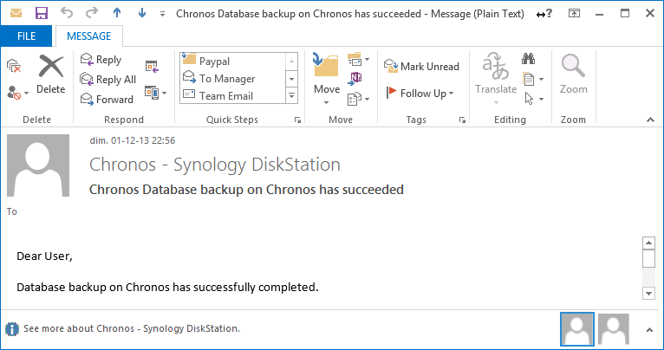The height and width of the screenshot is (350, 664).
Task: Open the FILE tab
Action: (26, 36)
